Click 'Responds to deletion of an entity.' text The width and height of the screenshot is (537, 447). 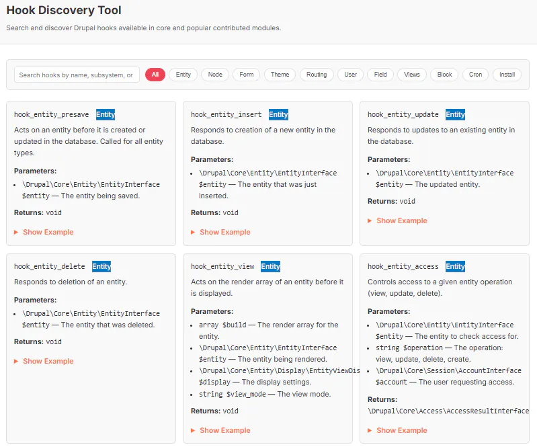pos(71,282)
